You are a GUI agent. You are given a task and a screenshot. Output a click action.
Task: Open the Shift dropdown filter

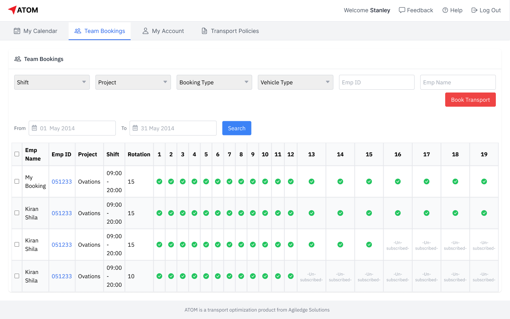point(52,82)
